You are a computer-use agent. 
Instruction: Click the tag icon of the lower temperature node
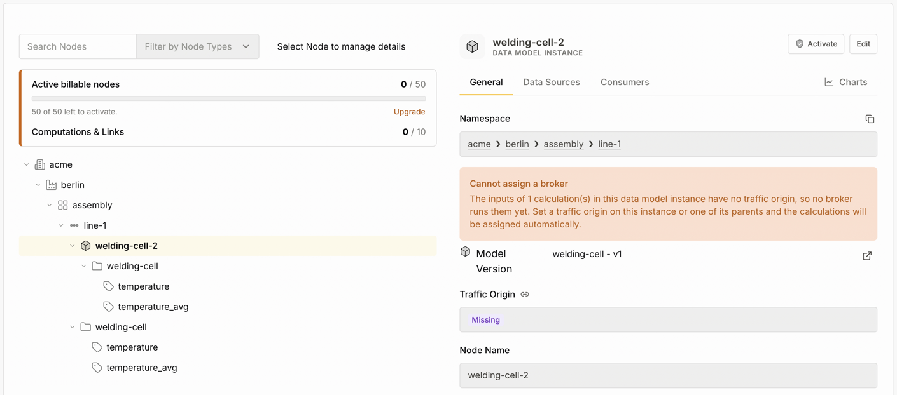pyautogui.click(x=97, y=347)
